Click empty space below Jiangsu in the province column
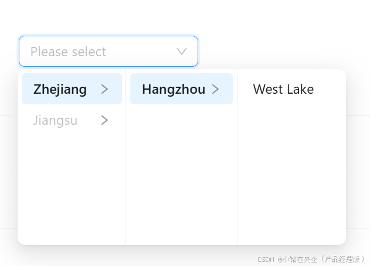Image resolution: width=370 pixels, height=266 pixels. pyautogui.click(x=70, y=187)
